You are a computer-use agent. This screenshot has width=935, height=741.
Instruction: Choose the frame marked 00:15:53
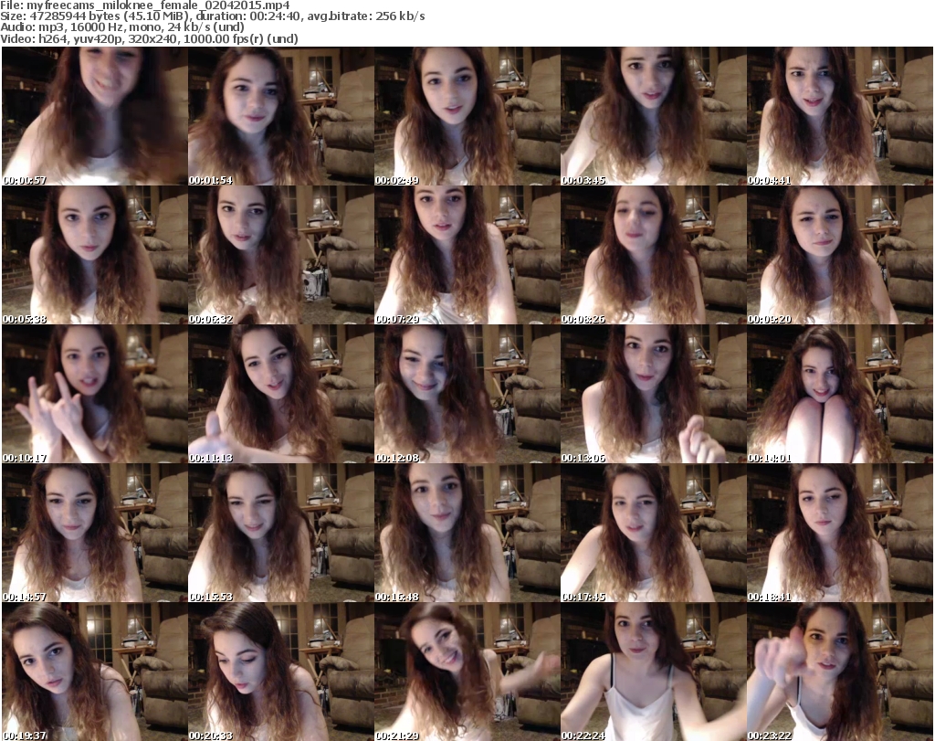click(x=281, y=533)
